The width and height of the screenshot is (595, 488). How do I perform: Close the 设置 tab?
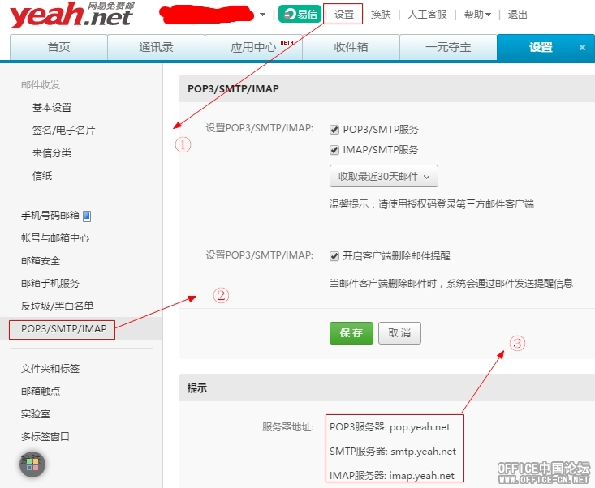tap(582, 47)
